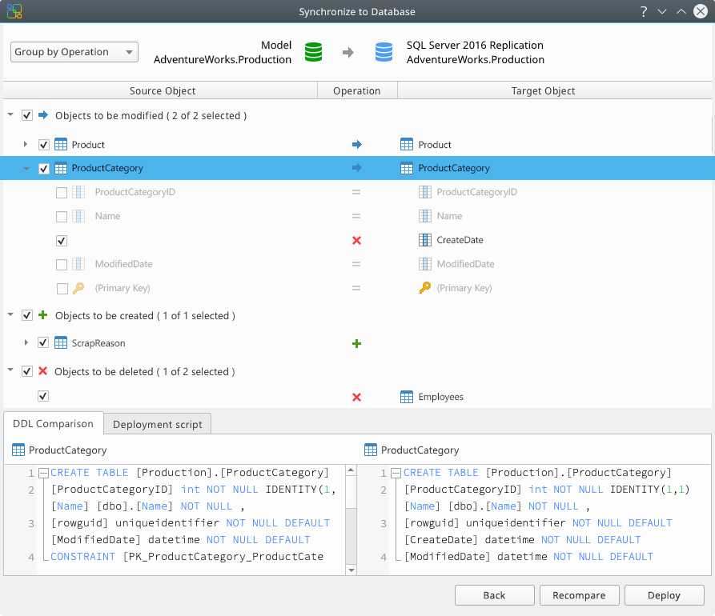Switch to the DDL Comparison tab
The image size is (715, 616).
(x=54, y=423)
